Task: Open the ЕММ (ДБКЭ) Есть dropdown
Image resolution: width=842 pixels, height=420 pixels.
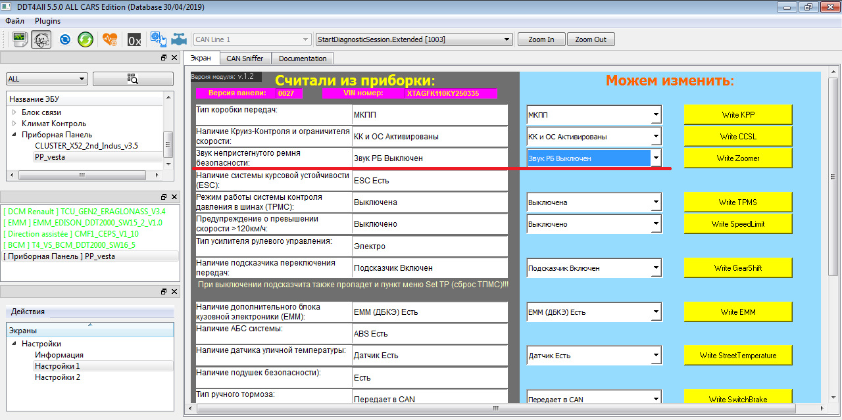Action: pos(593,312)
